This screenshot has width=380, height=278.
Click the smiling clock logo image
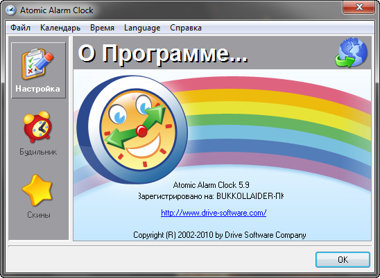click(x=132, y=130)
